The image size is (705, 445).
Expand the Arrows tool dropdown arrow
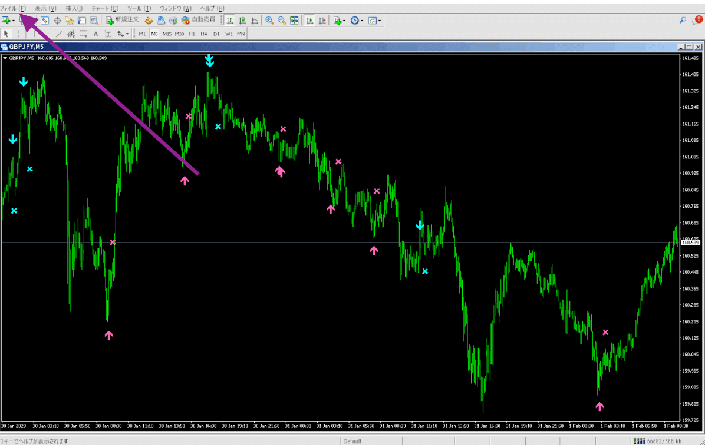pyautogui.click(x=127, y=34)
